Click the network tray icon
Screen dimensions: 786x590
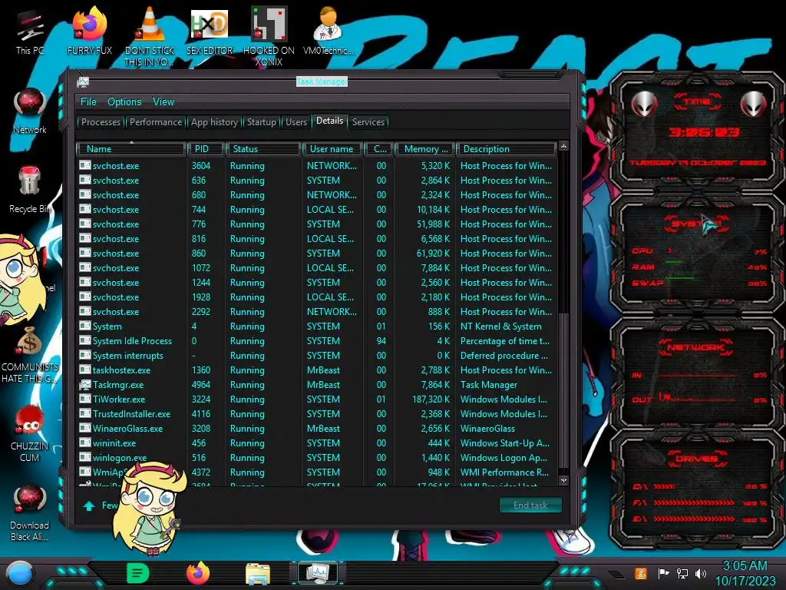[x=682, y=573]
